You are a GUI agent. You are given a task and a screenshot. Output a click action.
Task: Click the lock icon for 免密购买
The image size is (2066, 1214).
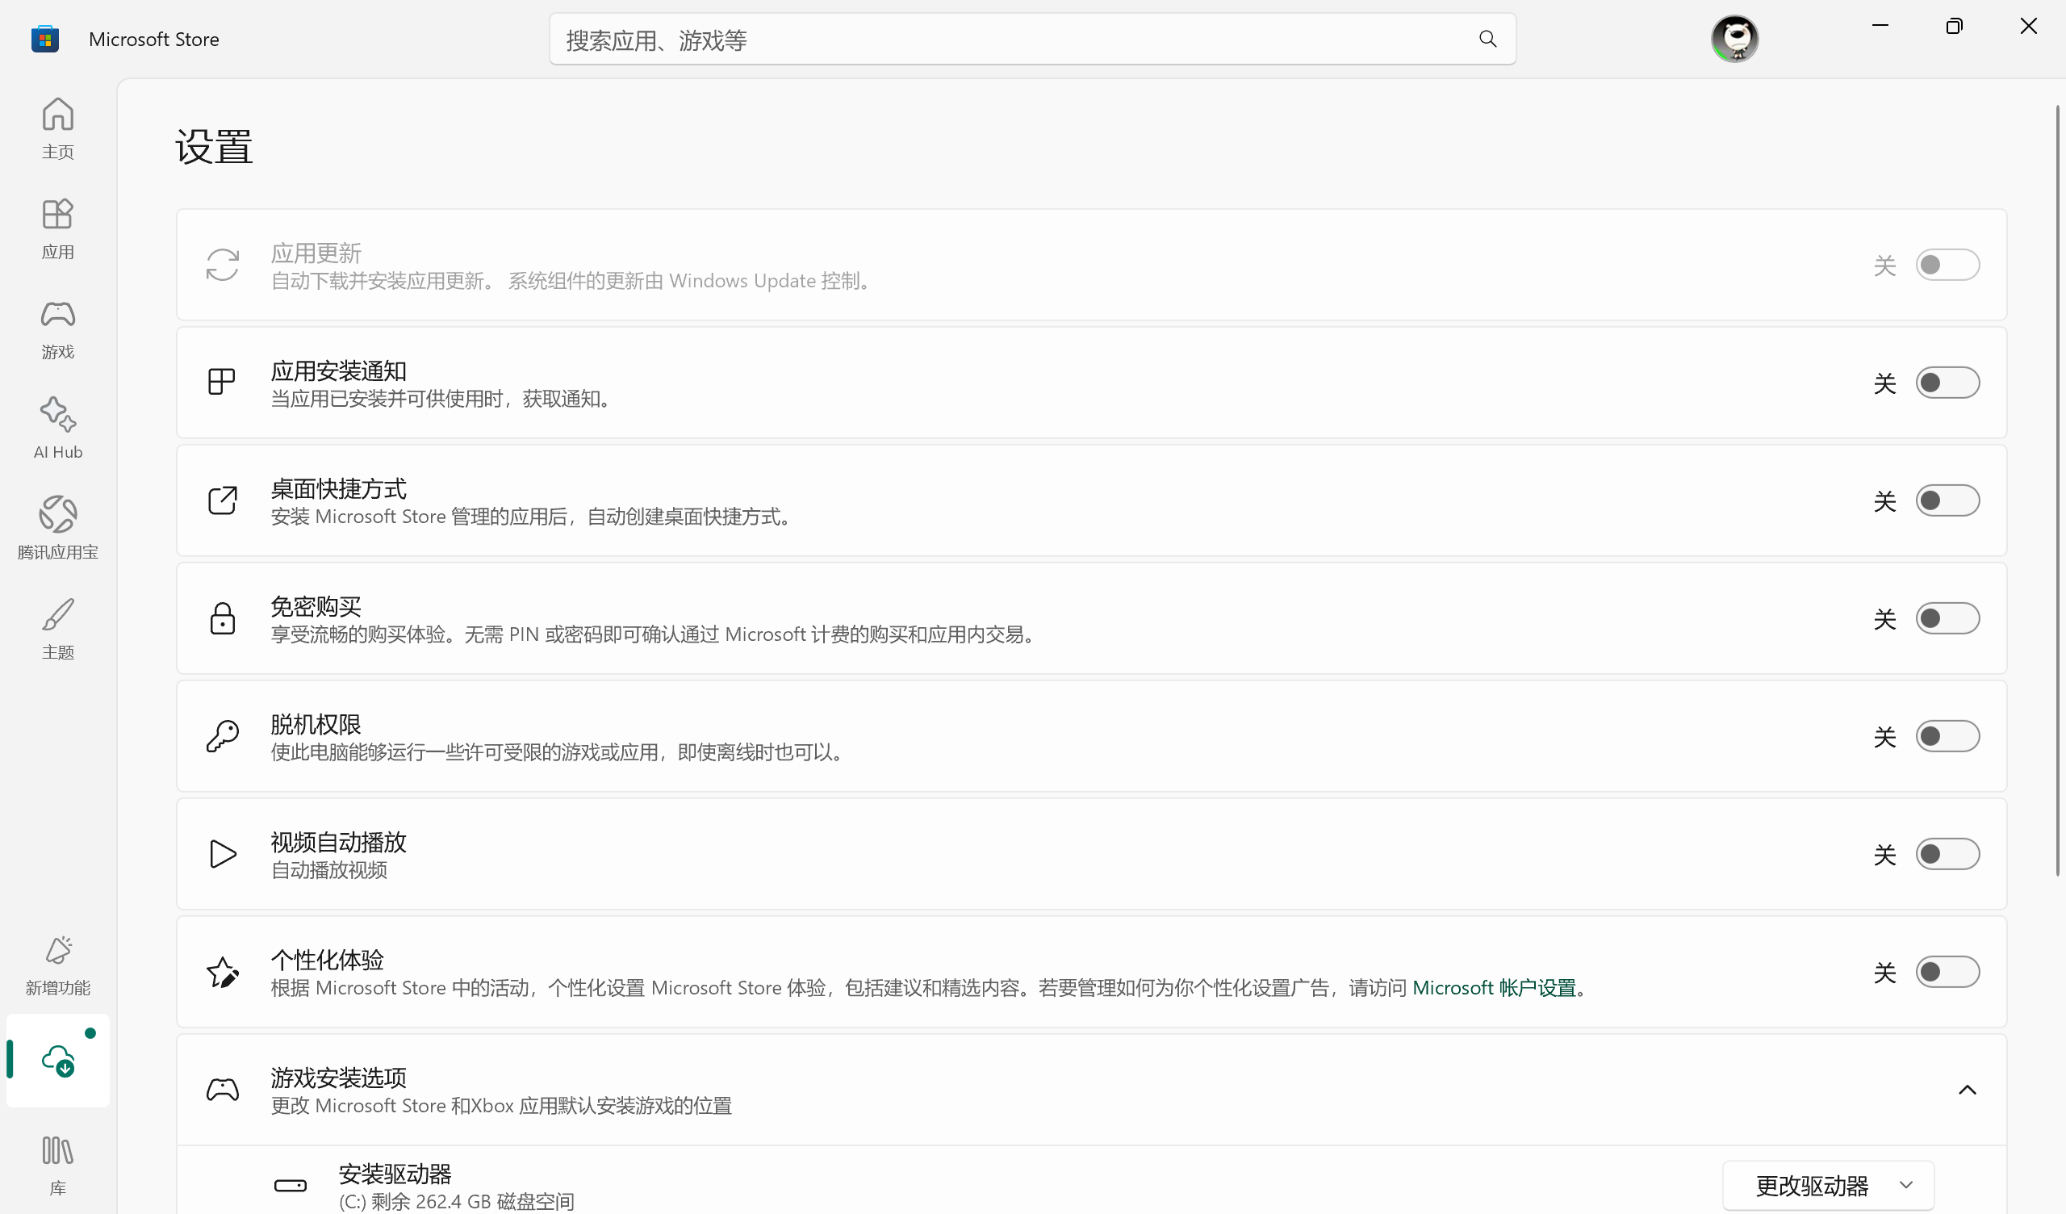[x=222, y=618]
